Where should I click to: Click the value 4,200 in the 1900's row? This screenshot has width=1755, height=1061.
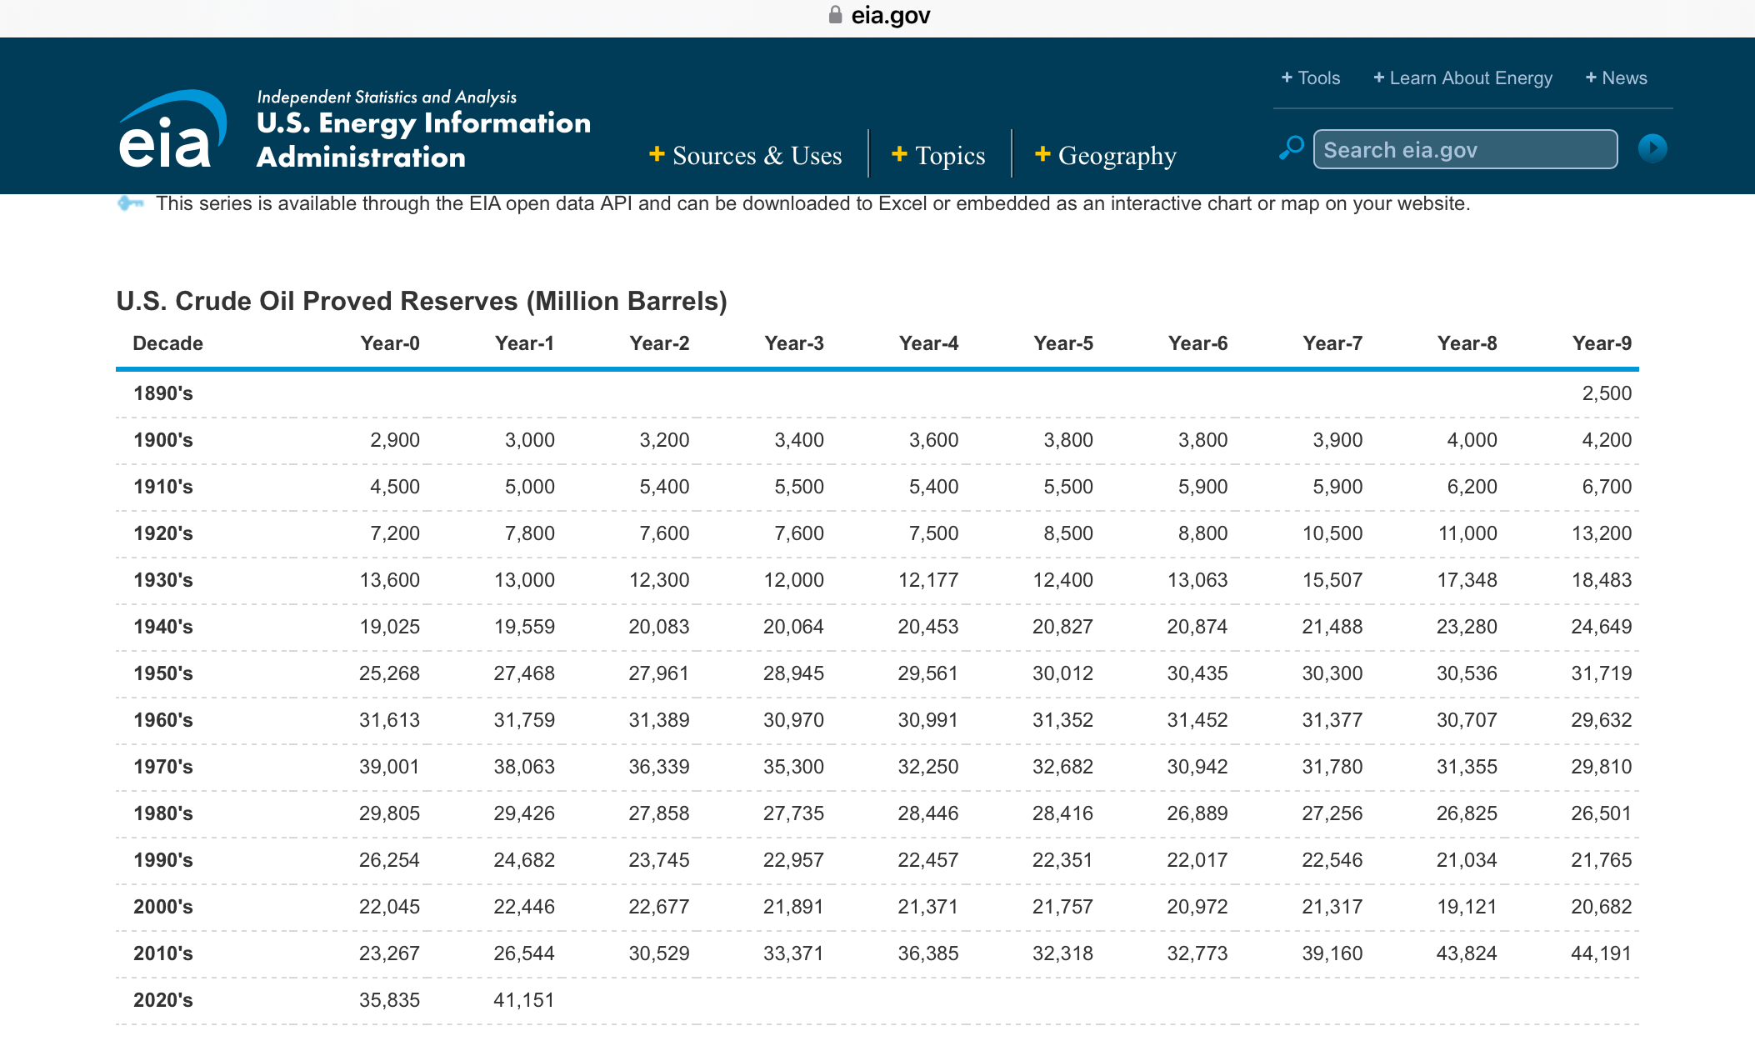click(x=1607, y=440)
